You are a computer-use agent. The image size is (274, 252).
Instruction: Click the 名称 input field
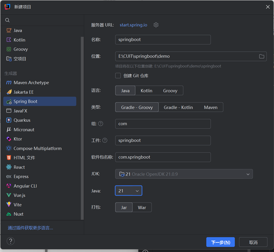[163, 40]
